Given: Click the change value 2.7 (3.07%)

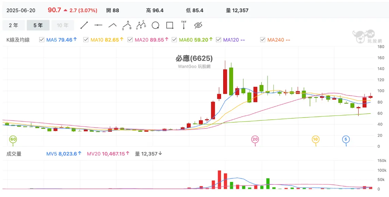Looking at the screenshot, I should 83,11.
